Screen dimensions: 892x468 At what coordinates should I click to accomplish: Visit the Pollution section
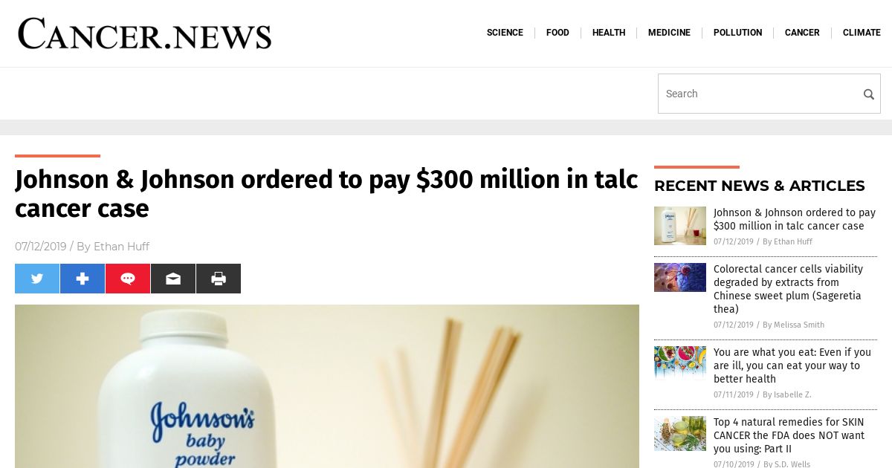(737, 33)
